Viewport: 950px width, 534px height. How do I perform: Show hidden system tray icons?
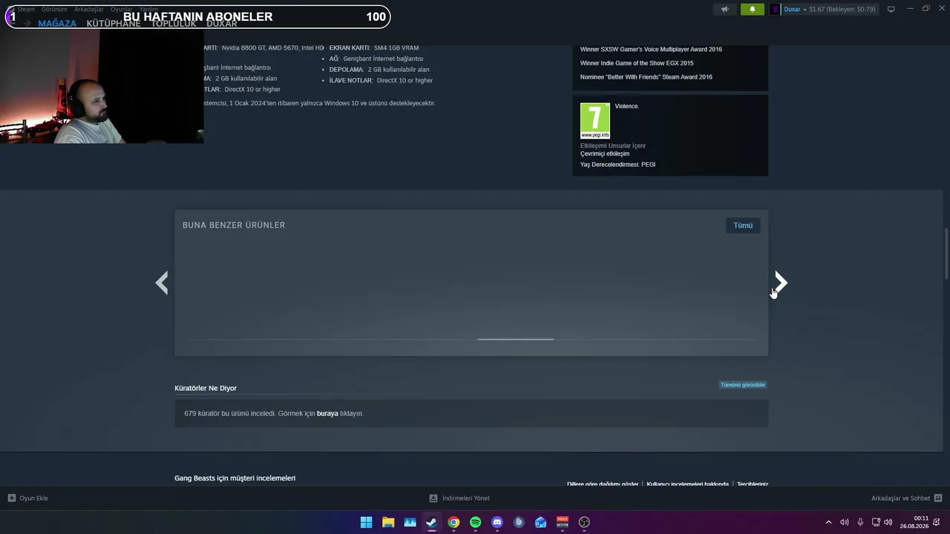point(829,522)
